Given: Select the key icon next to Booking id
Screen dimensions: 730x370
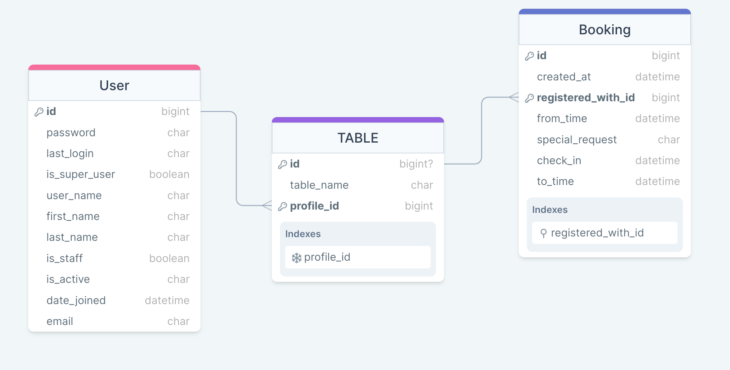Looking at the screenshot, I should (529, 55).
